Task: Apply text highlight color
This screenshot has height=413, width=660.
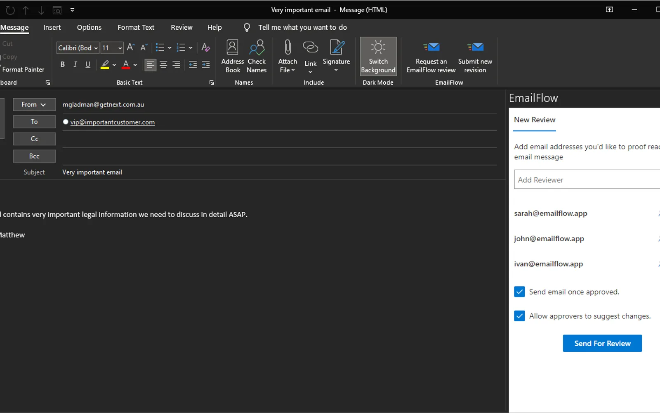Action: pyautogui.click(x=105, y=64)
